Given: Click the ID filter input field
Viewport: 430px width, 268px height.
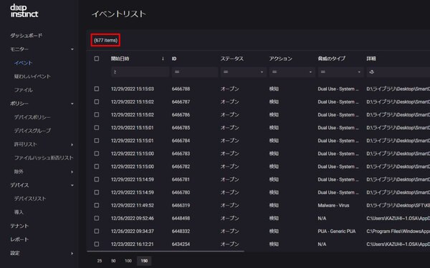Looking at the screenshot, I should tap(195, 72).
